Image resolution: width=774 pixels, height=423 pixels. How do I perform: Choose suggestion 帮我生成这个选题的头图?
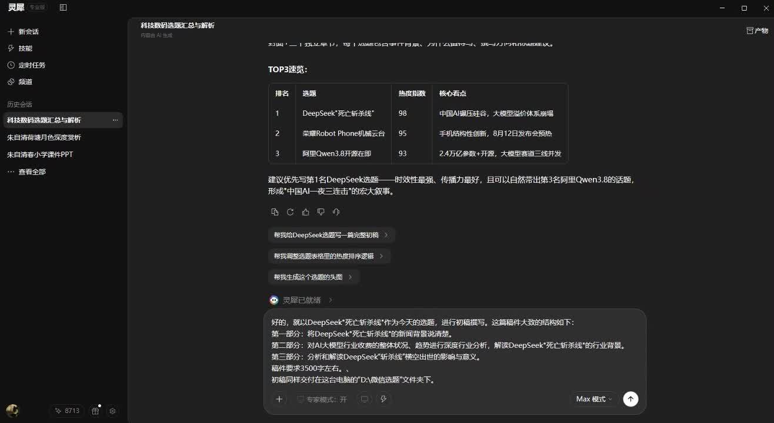click(x=313, y=277)
